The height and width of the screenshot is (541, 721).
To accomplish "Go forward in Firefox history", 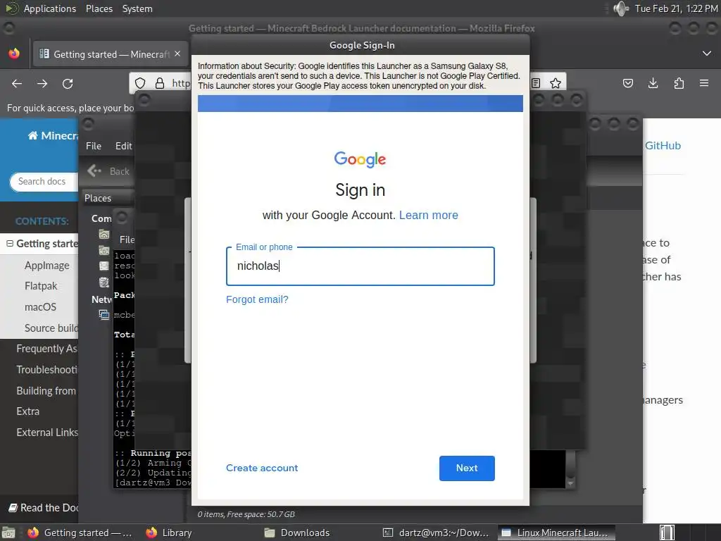I will click(42, 83).
